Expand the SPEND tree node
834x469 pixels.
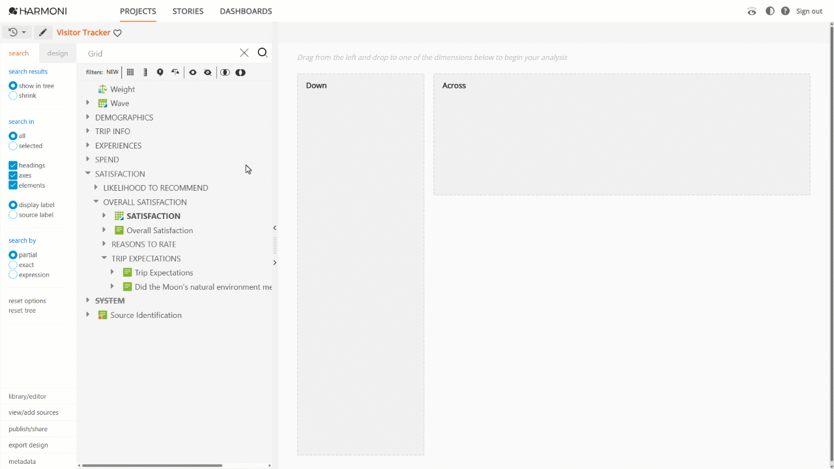[88, 159]
